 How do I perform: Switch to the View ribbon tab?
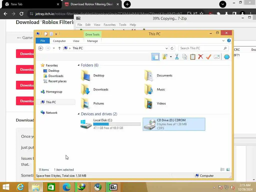[x=76, y=41]
